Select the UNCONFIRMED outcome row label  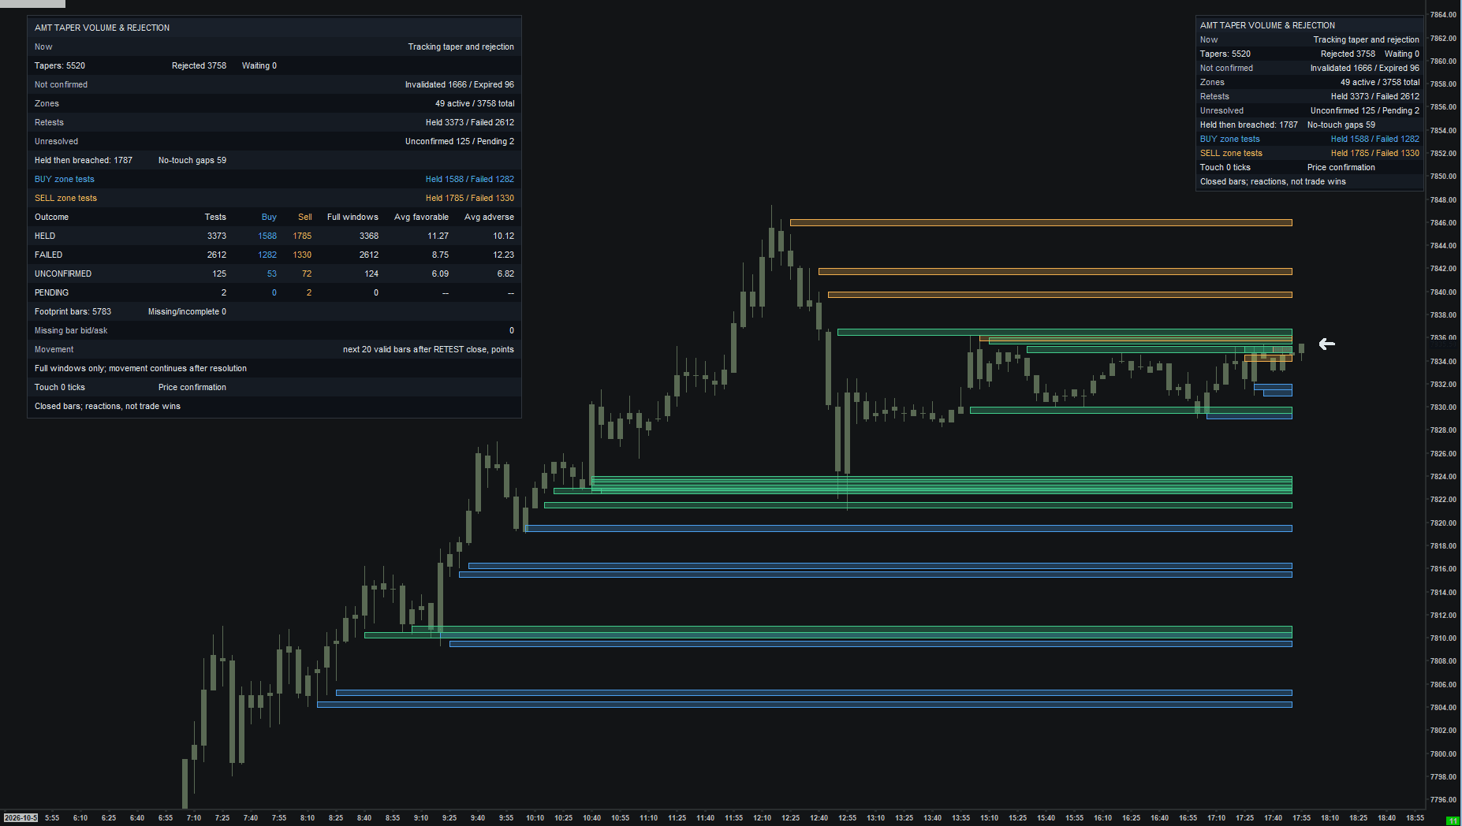[63, 273]
